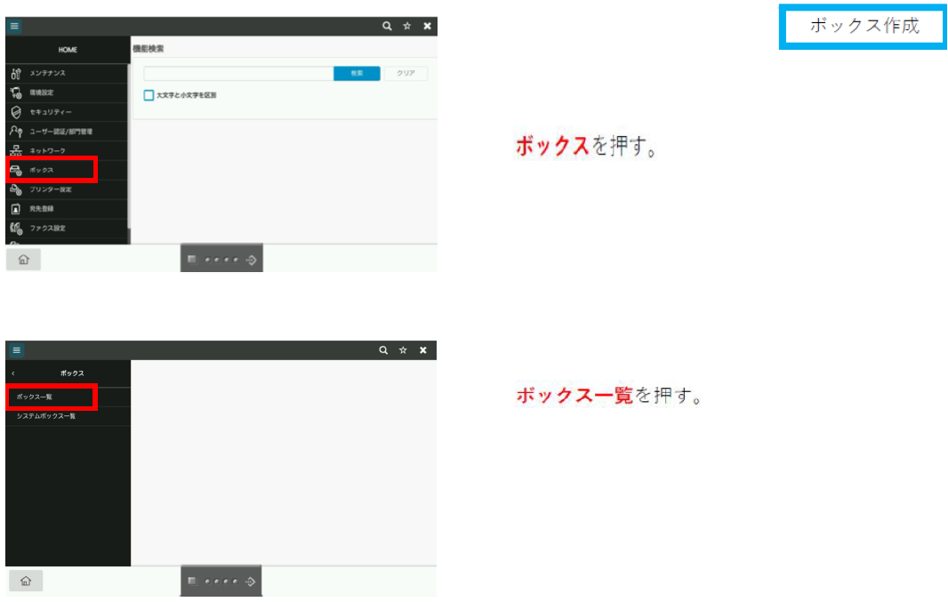This screenshot has width=948, height=602.
Task: Go back using chevron beside ボックス title
Action: [14, 373]
